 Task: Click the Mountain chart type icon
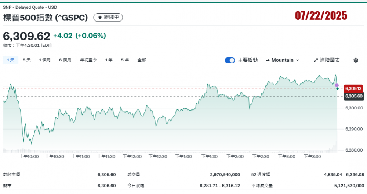[x=268, y=60]
